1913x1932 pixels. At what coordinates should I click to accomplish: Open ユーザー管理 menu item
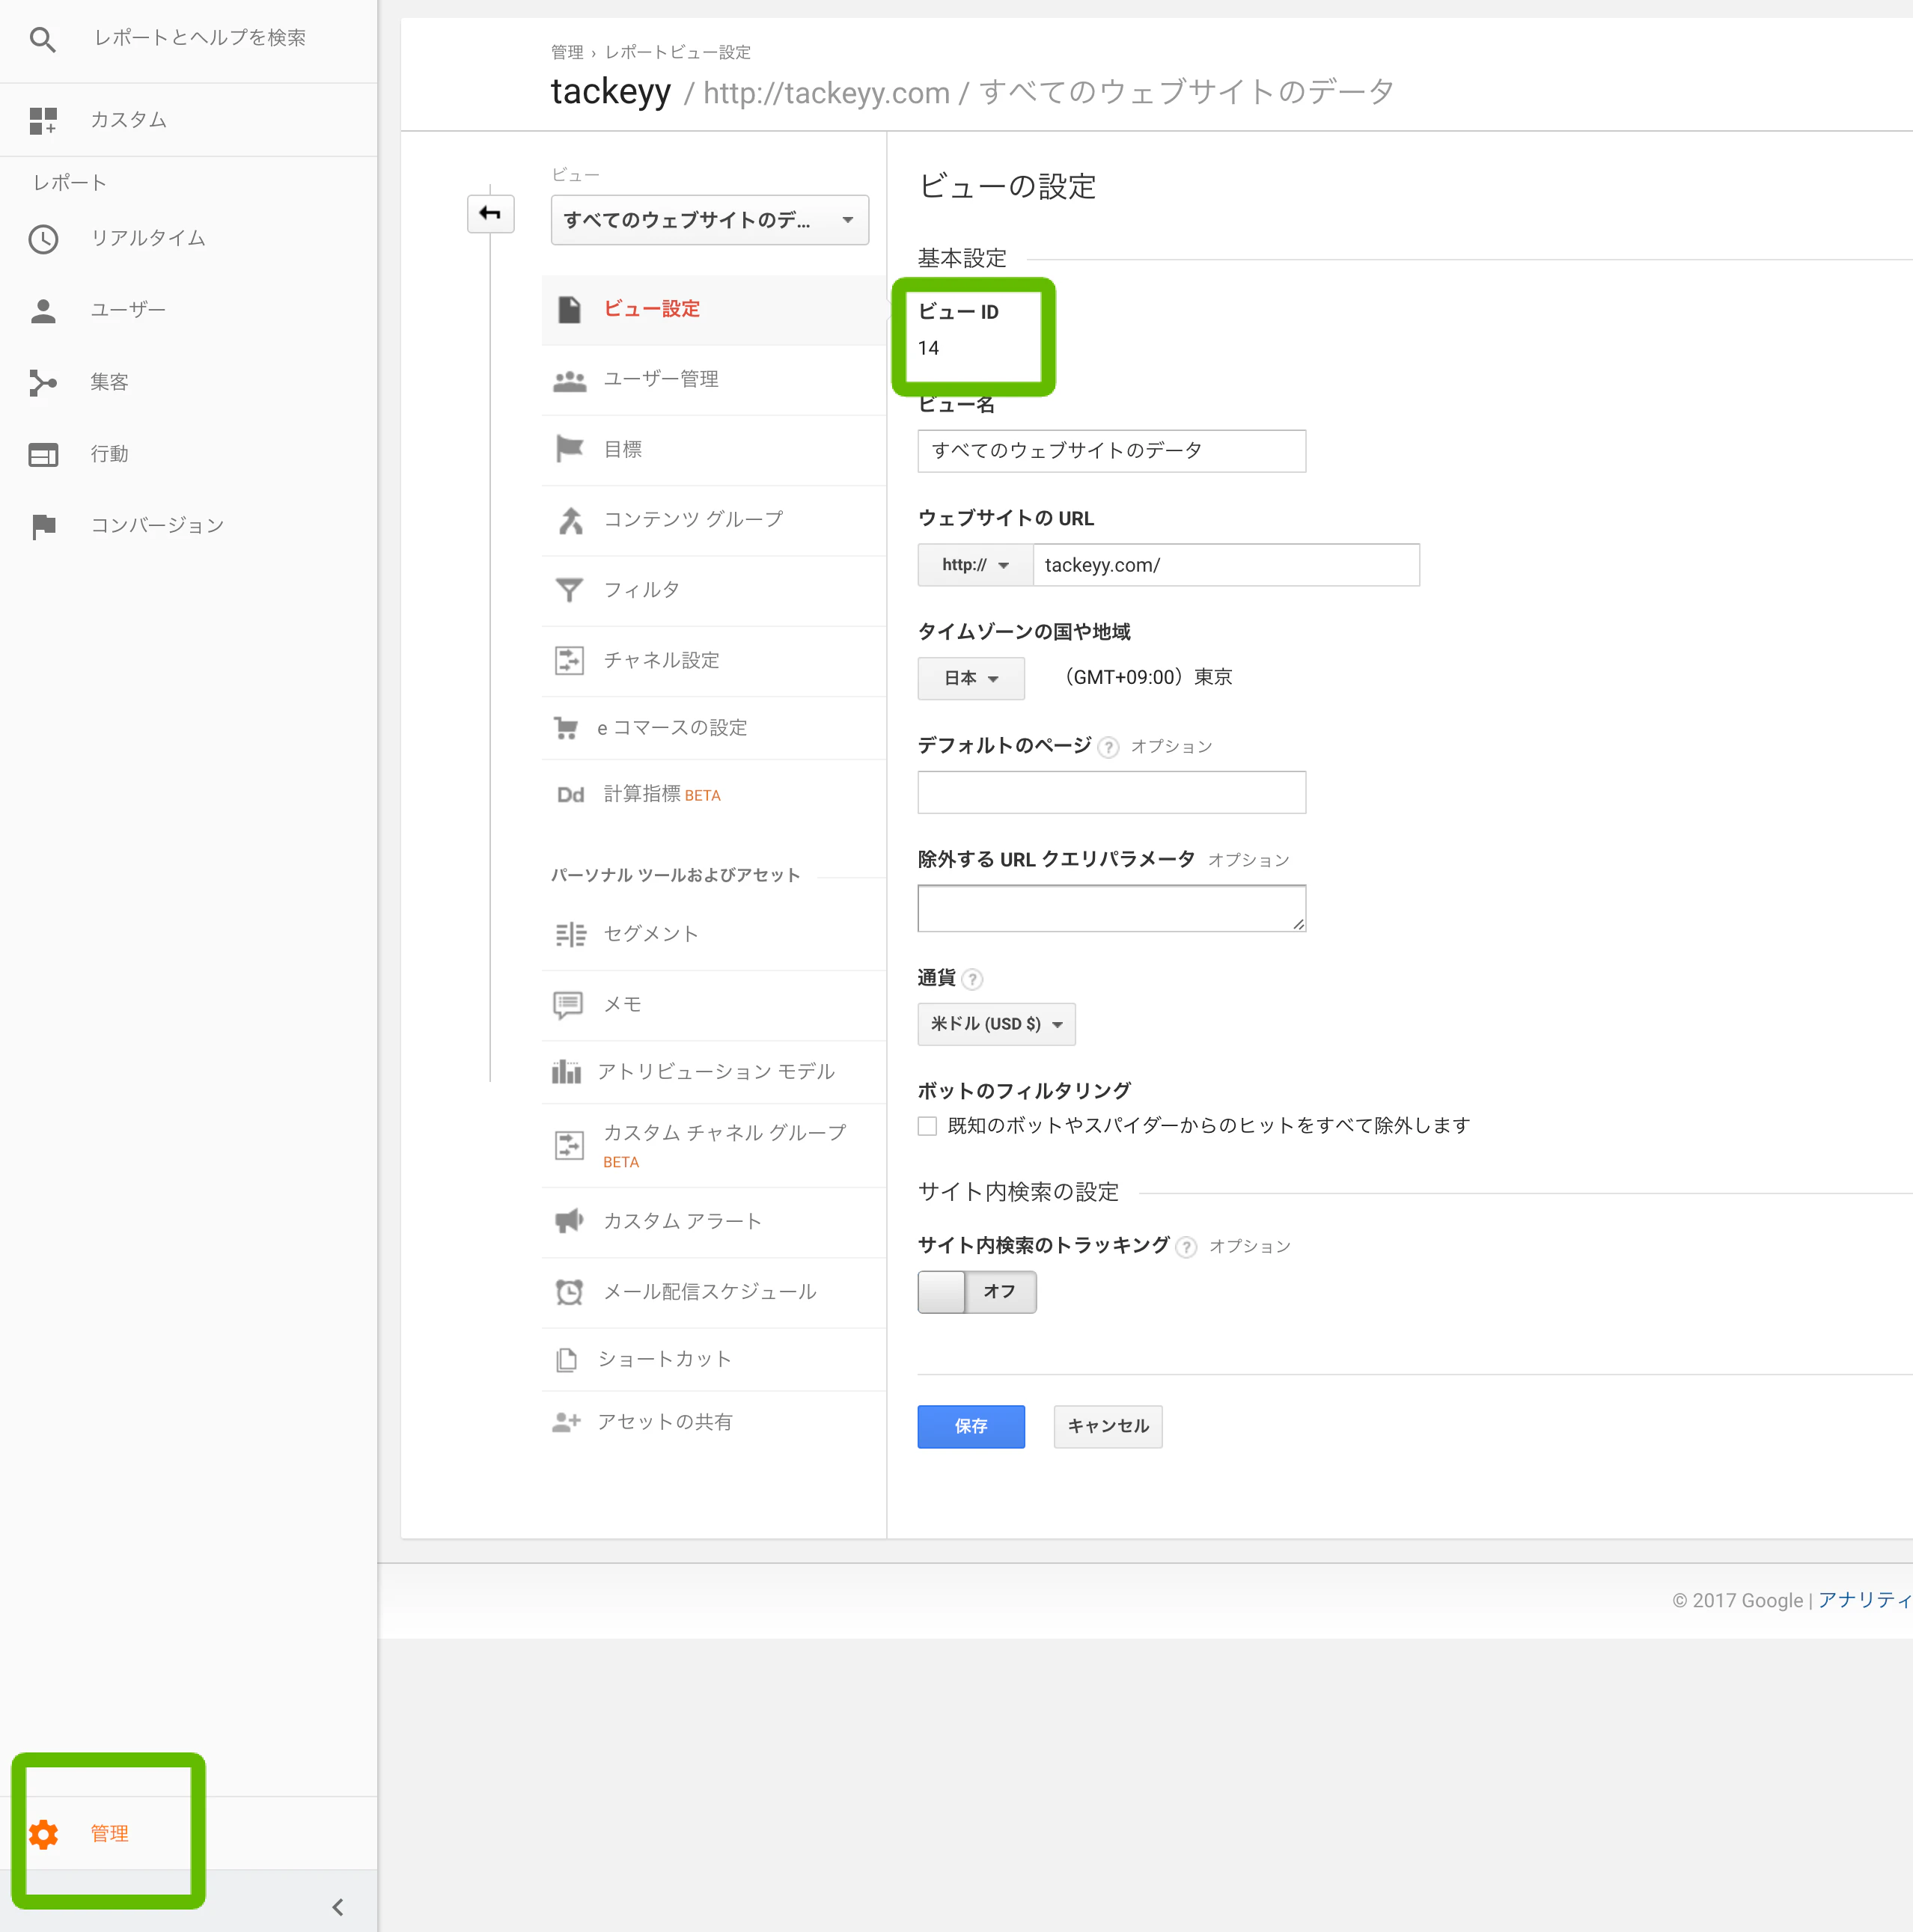pos(713,380)
